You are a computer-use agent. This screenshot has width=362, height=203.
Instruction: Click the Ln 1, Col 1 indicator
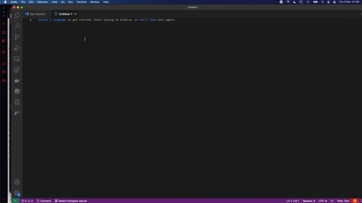(x=293, y=201)
